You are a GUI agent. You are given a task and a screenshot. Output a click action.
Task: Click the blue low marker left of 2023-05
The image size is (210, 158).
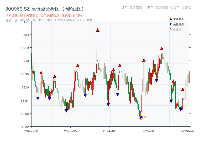[50, 98]
